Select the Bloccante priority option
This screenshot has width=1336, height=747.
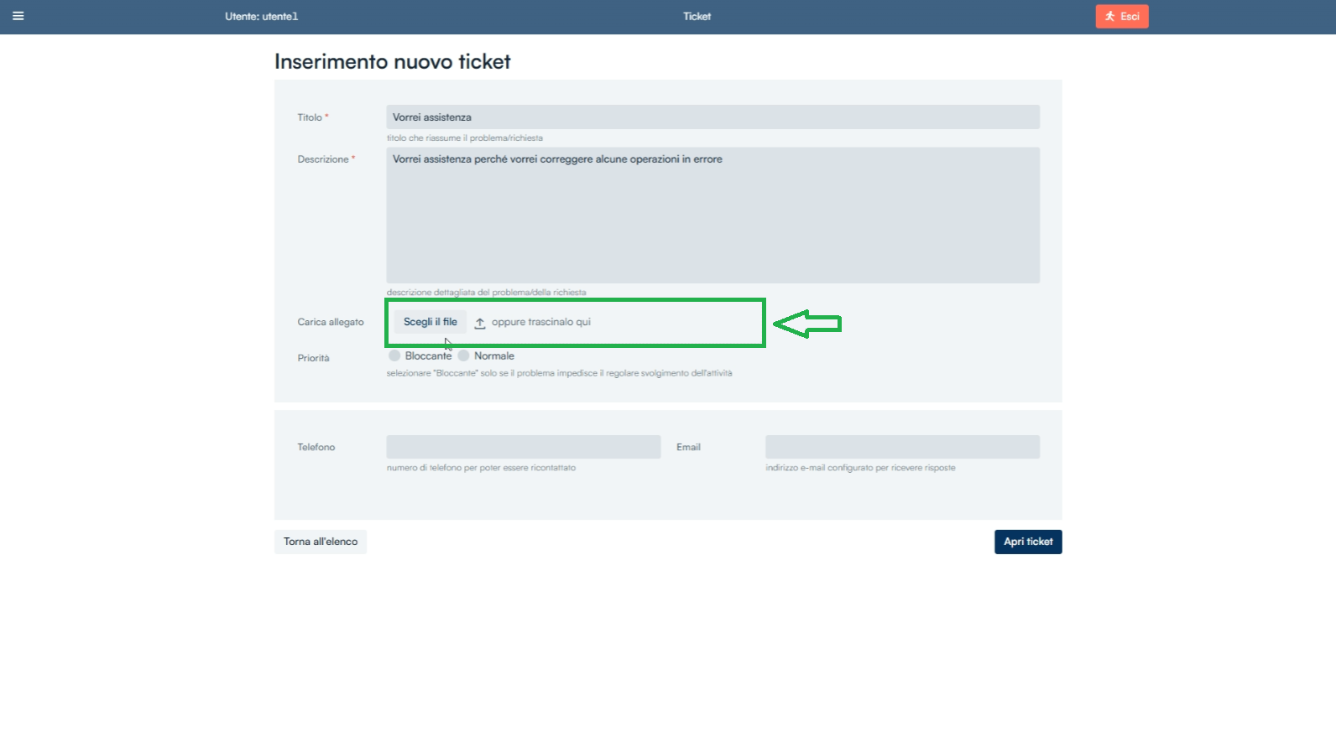point(394,355)
